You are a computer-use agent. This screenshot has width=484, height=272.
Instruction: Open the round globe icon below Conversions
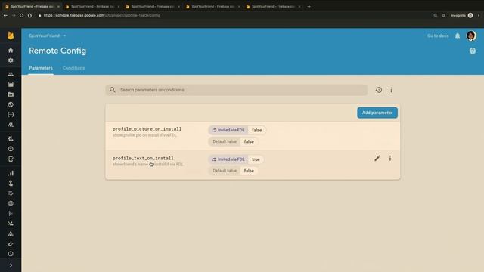pos(11,203)
